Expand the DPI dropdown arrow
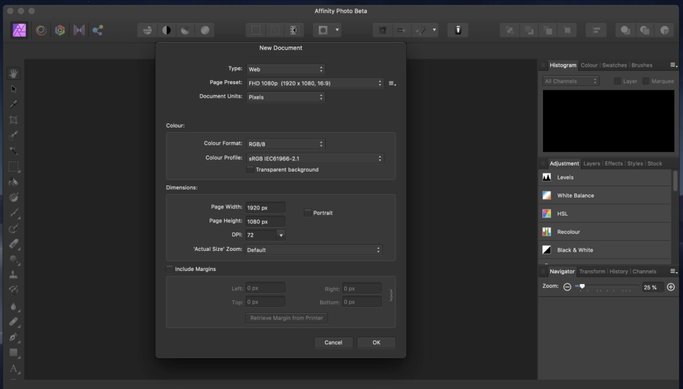The width and height of the screenshot is (683, 389). [281, 236]
